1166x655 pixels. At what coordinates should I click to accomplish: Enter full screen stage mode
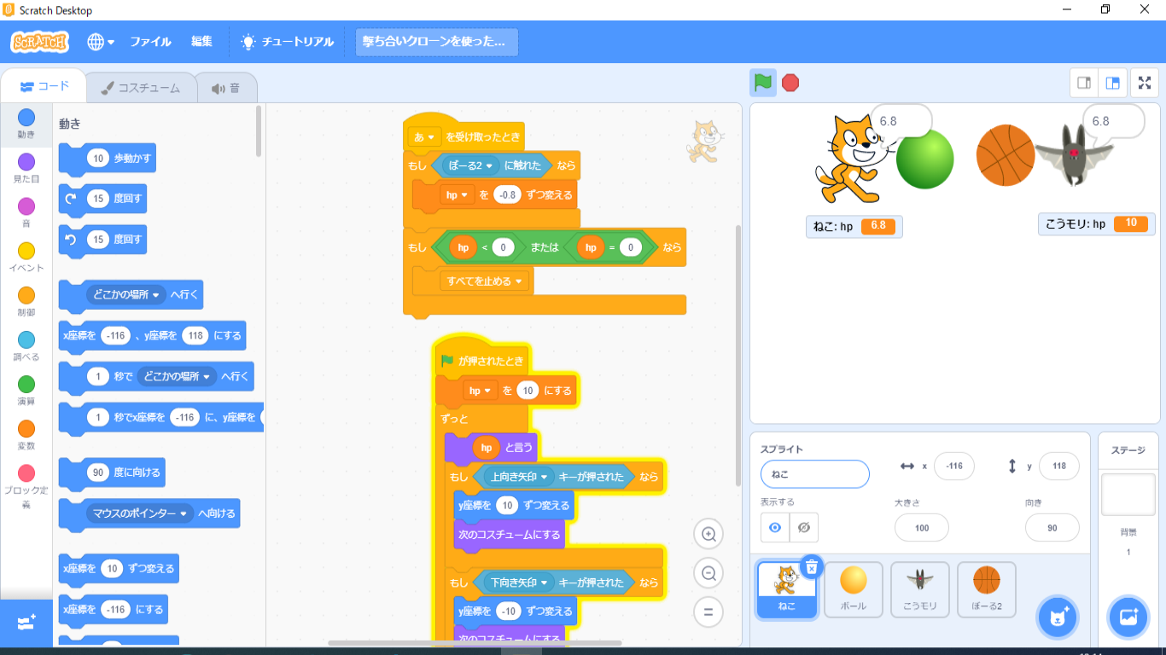1145,83
